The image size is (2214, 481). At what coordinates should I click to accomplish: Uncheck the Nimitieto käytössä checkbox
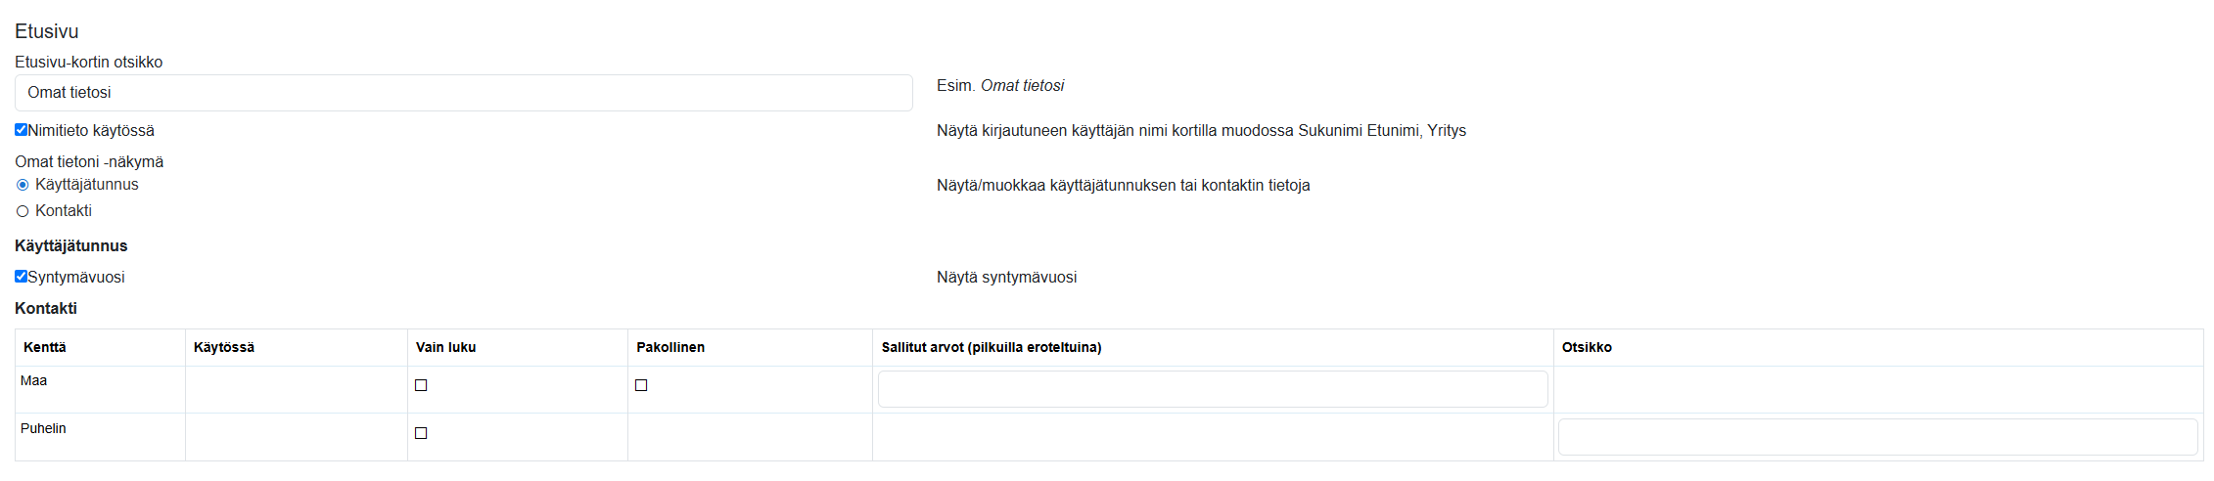[21, 130]
